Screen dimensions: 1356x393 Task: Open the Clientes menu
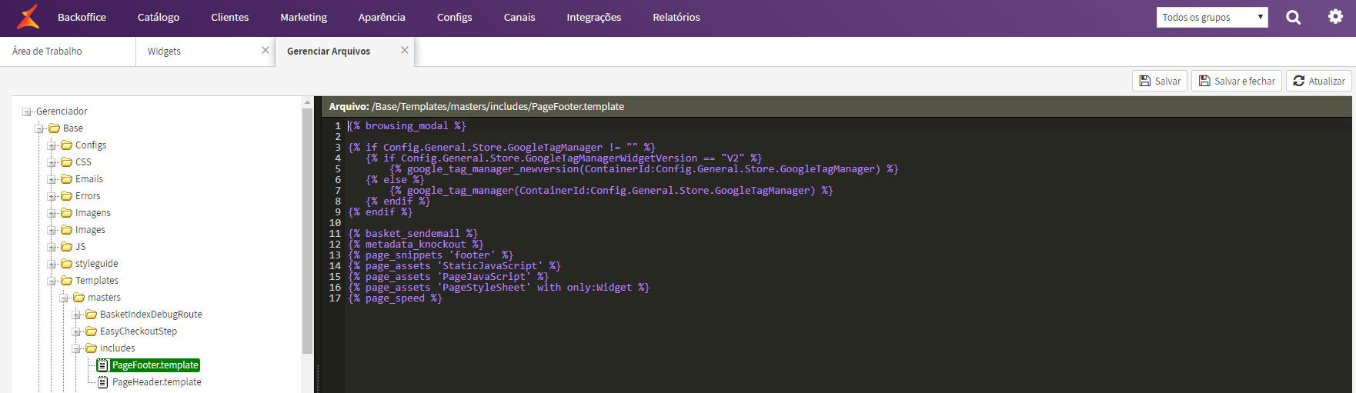(230, 17)
